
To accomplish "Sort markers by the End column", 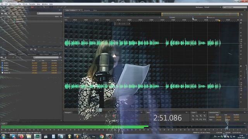I will click(43, 61).
